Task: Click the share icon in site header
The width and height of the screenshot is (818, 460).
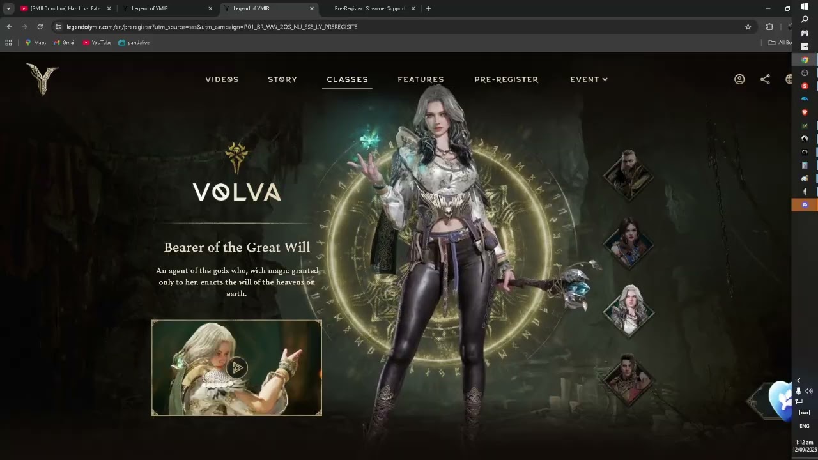Action: click(765, 79)
